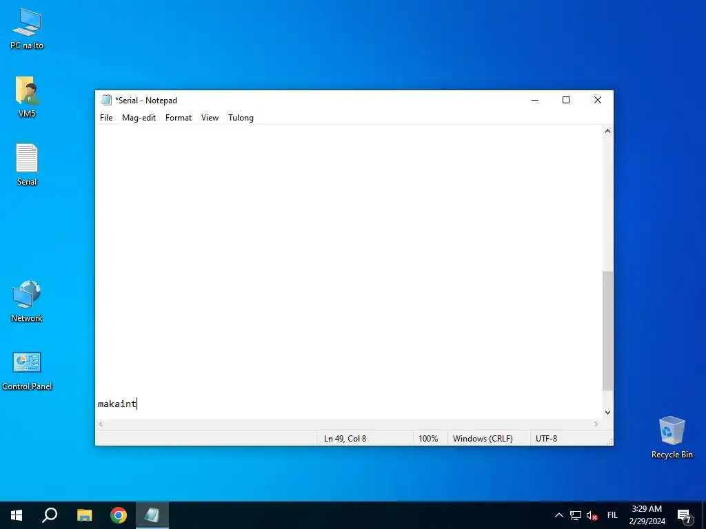Launch Google Chrome from taskbar

pyautogui.click(x=119, y=515)
